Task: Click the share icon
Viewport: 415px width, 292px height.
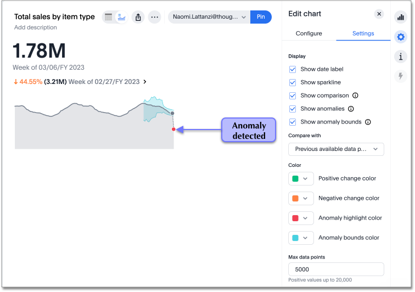Action: coord(138,17)
